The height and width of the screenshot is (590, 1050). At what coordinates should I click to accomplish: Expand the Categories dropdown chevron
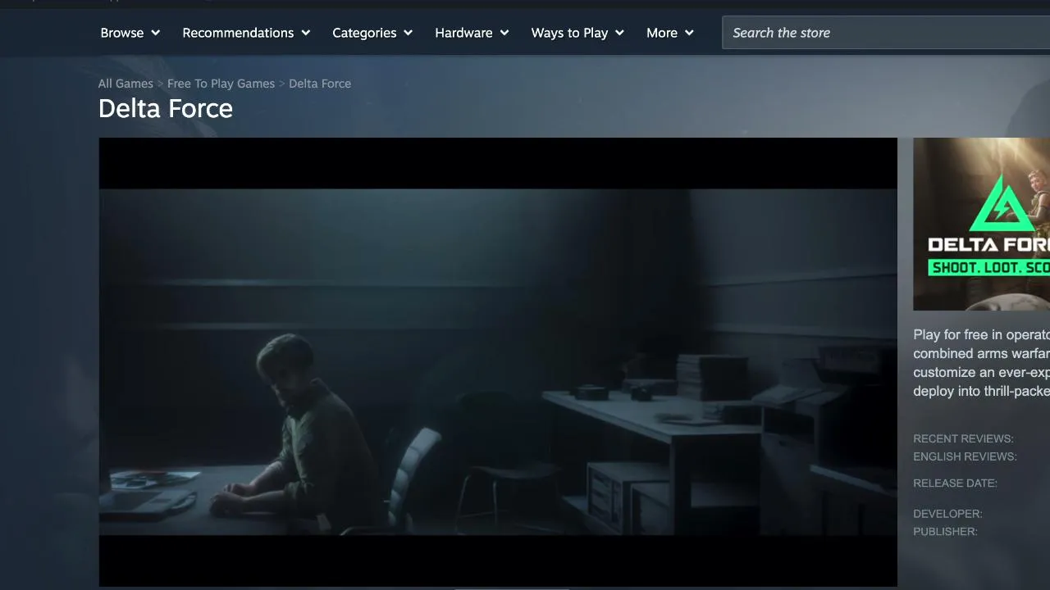click(x=408, y=33)
